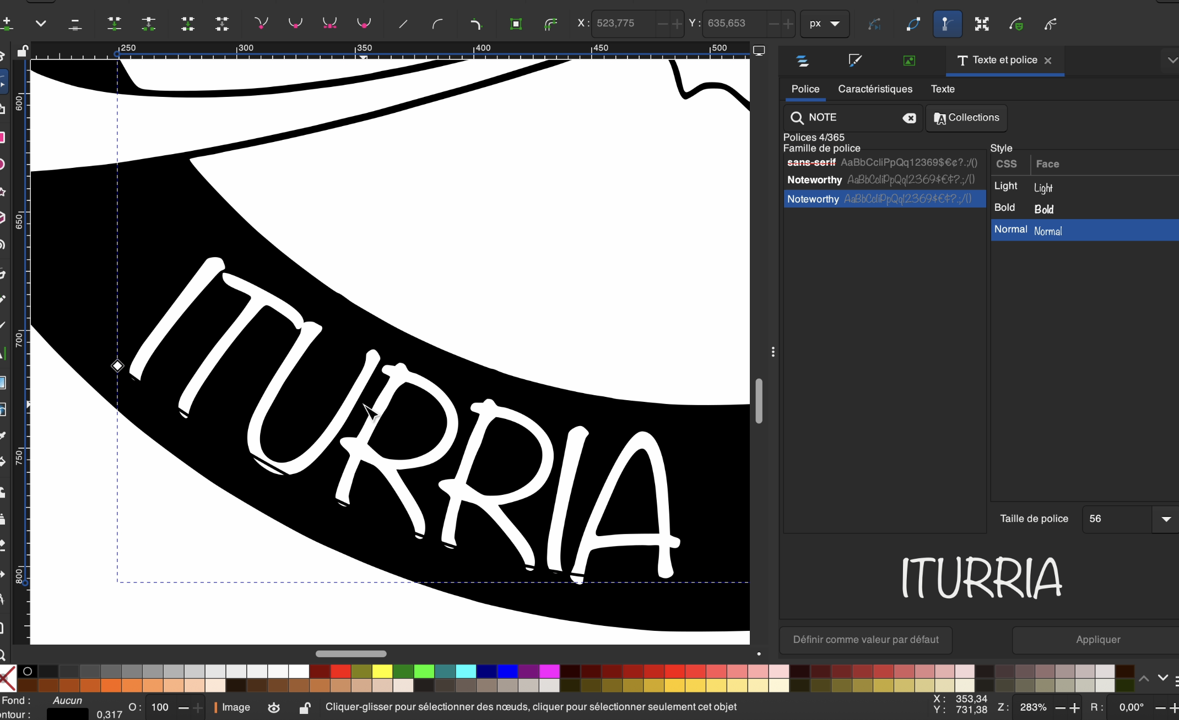This screenshot has height=720, width=1179.
Task: Open the Fill and Stroke brush tab
Action: (855, 61)
